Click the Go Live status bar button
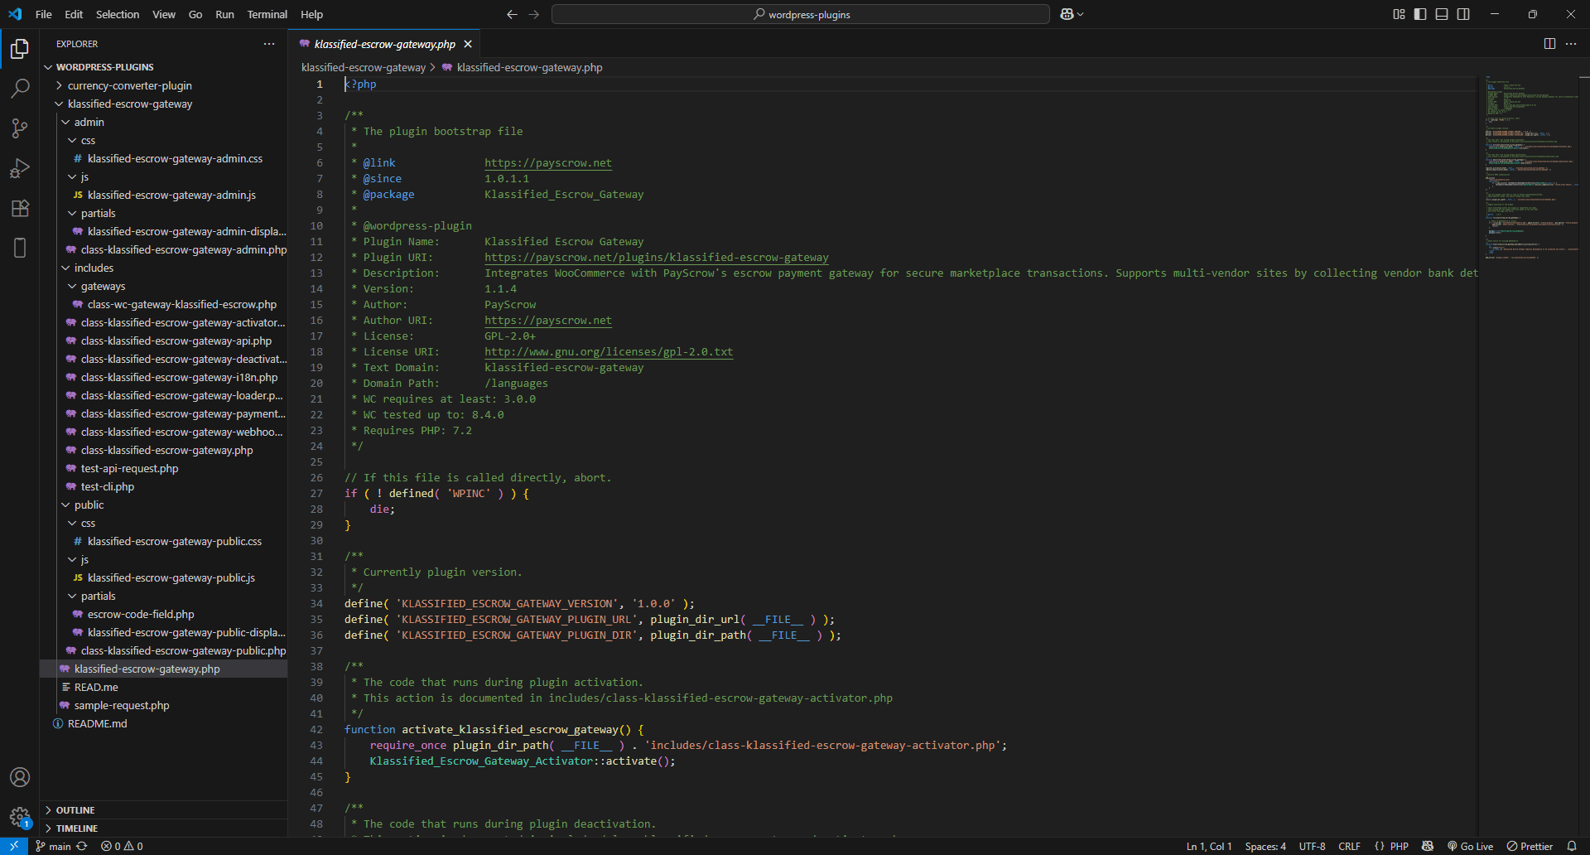 click(1470, 846)
